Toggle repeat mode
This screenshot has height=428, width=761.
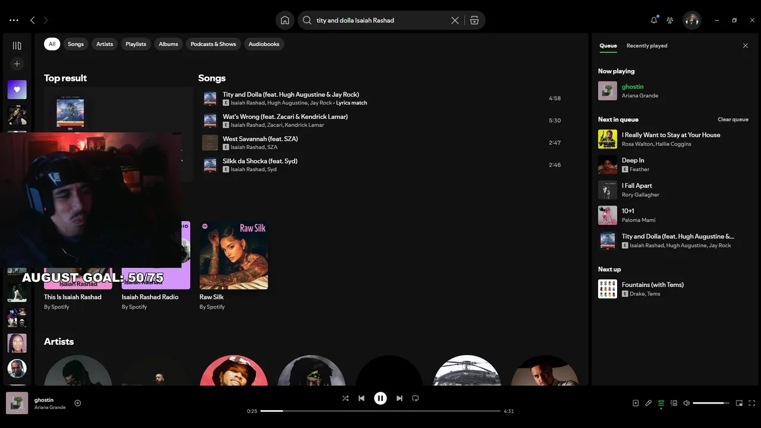pos(416,398)
